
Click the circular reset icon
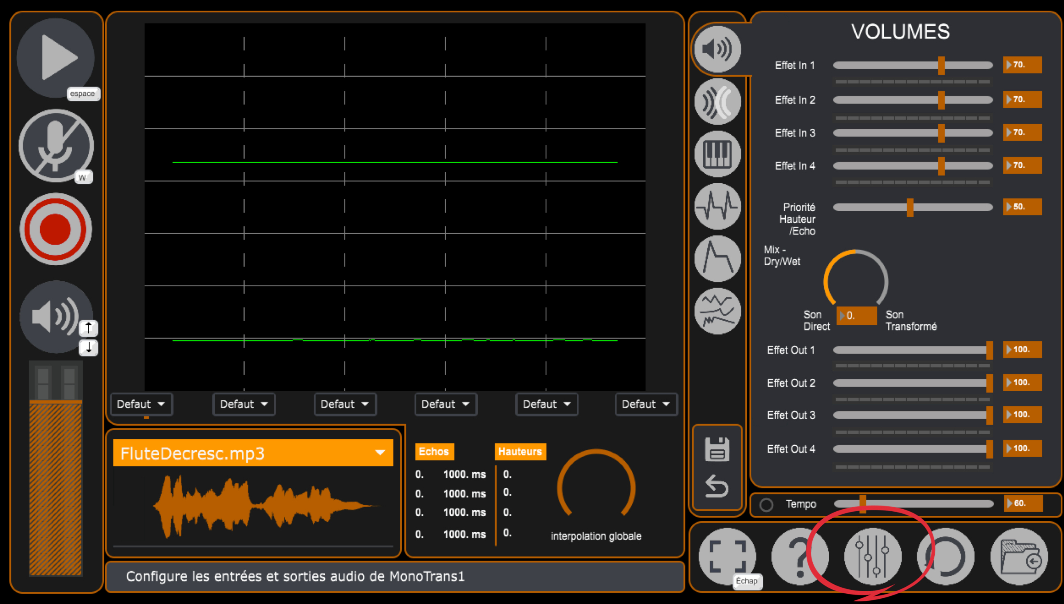pos(946,556)
